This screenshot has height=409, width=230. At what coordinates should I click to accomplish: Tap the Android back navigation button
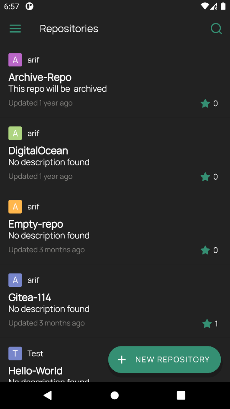tap(48, 395)
